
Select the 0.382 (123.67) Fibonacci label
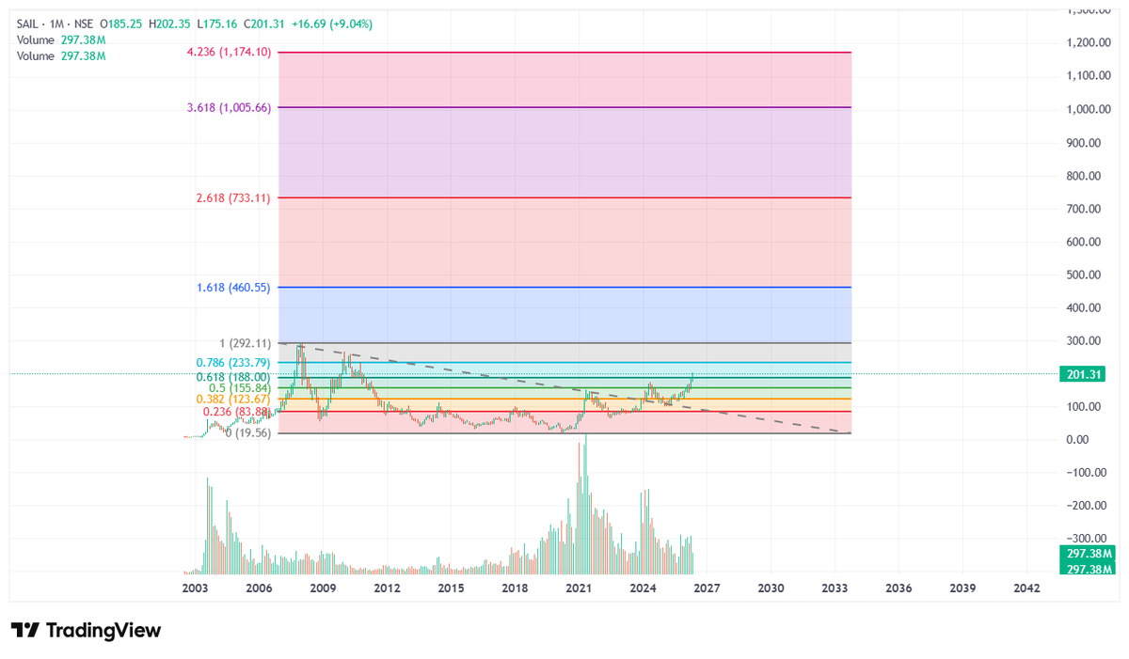coord(233,399)
